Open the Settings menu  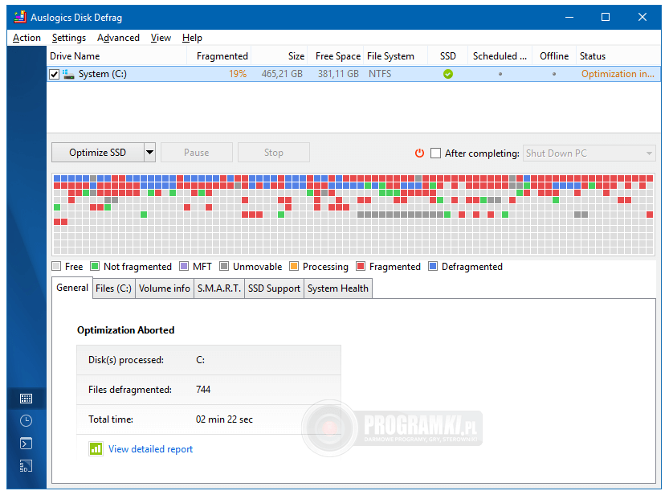click(69, 38)
